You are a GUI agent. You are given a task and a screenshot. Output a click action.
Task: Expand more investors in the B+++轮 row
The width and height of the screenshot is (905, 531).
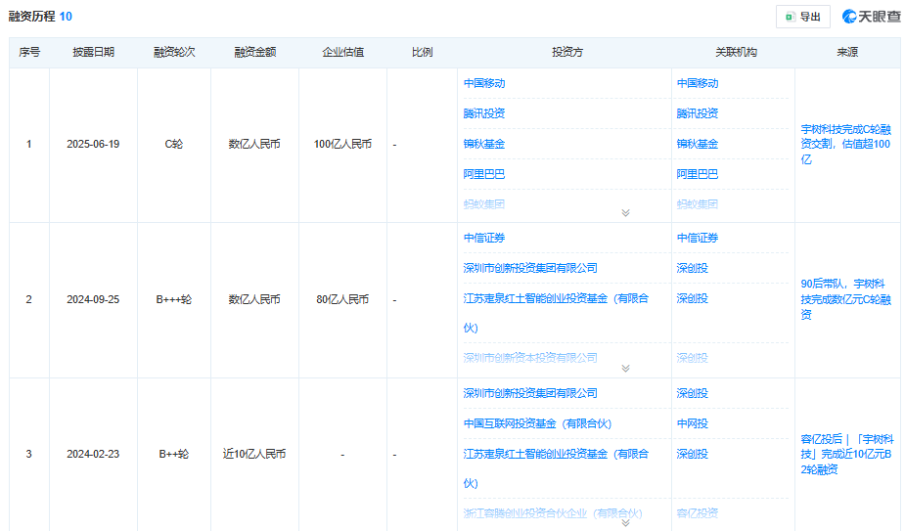tap(625, 369)
